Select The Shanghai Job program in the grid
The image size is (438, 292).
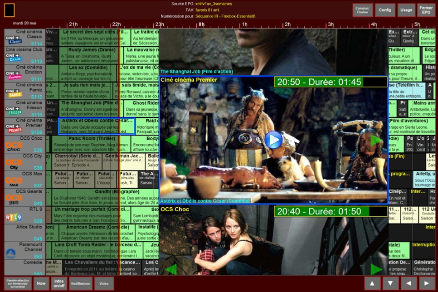click(x=91, y=108)
